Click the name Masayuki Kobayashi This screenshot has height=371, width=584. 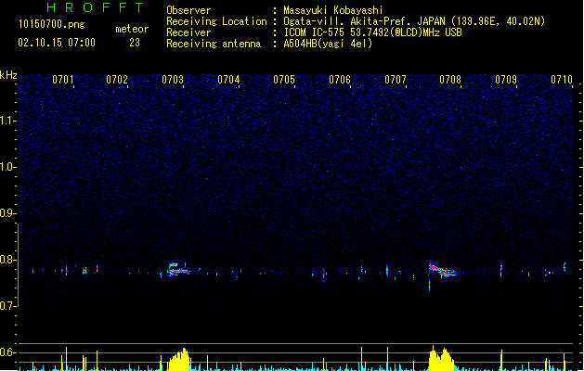(333, 10)
